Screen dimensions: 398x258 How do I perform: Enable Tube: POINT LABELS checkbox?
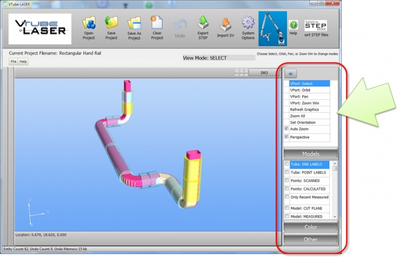coord(287,172)
